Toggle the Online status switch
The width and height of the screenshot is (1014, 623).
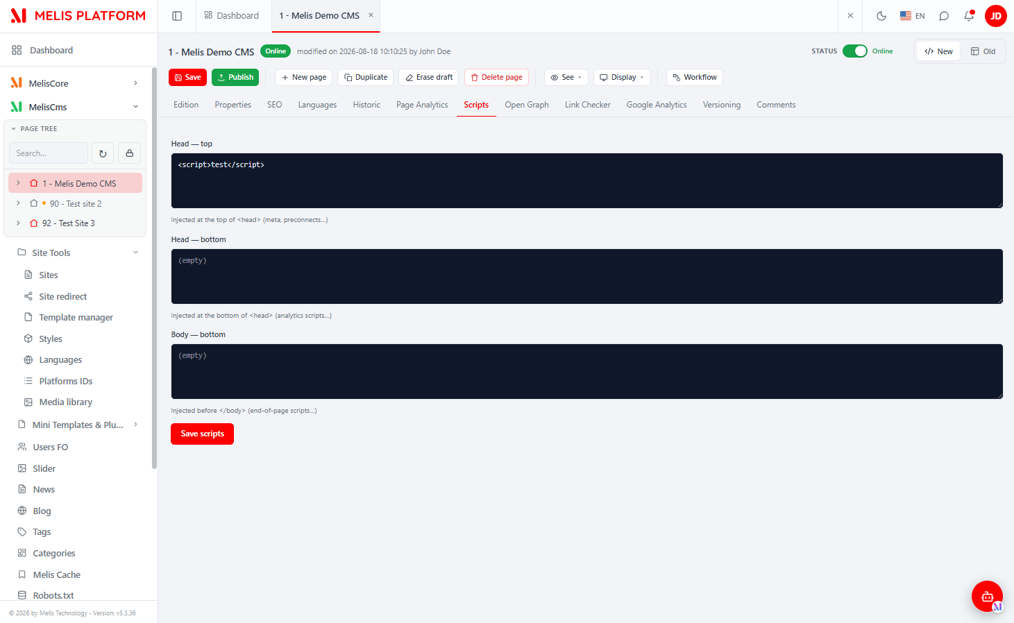[x=855, y=51]
